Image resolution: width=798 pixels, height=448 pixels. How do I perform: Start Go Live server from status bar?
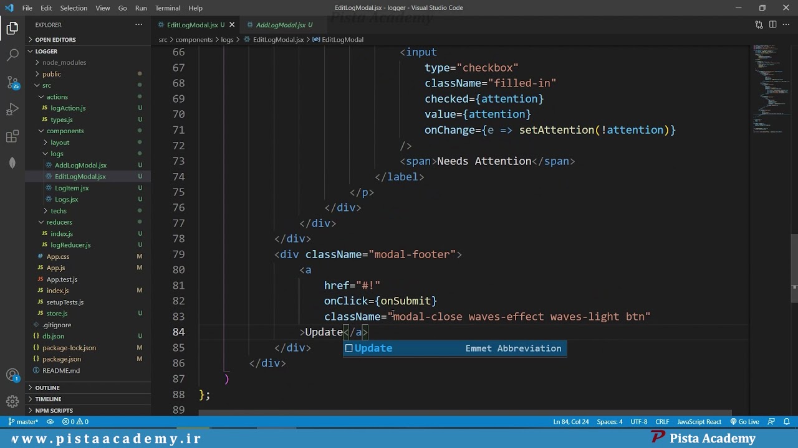tap(744, 422)
